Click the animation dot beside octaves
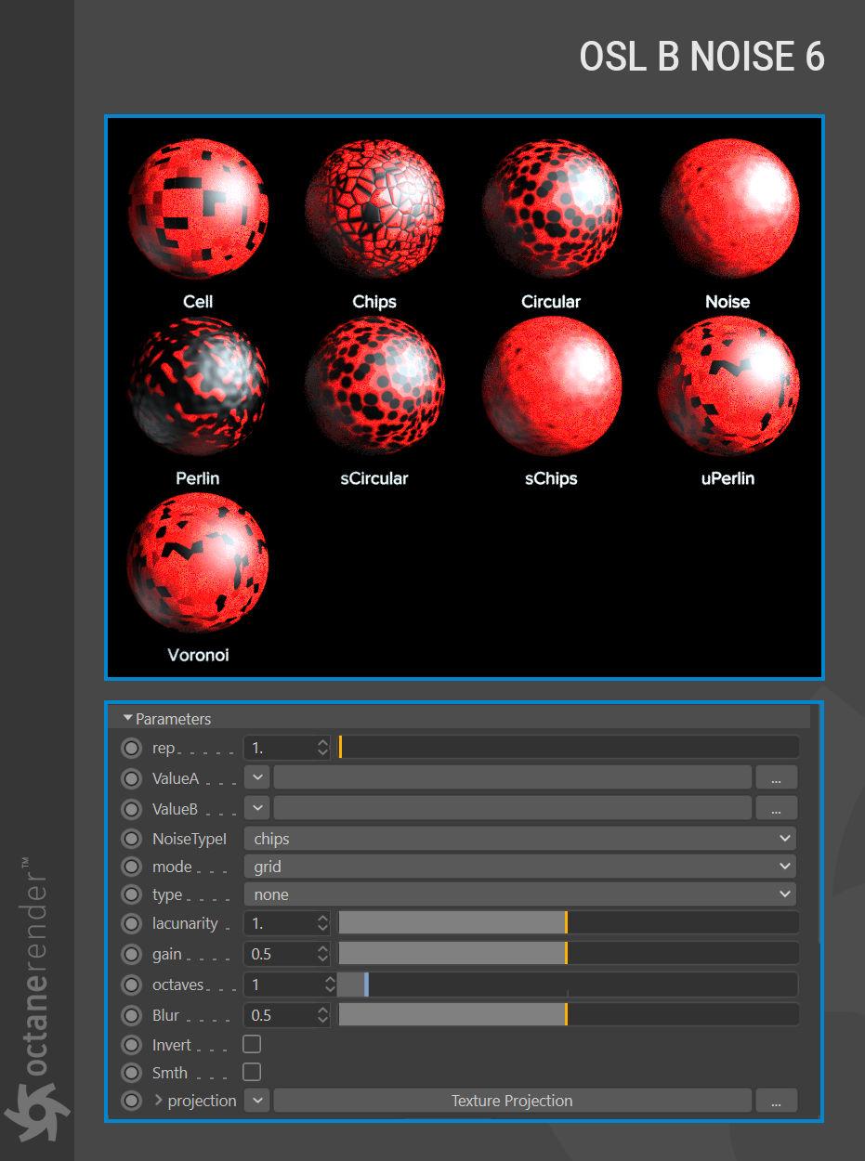This screenshot has height=1161, width=865. (x=132, y=985)
